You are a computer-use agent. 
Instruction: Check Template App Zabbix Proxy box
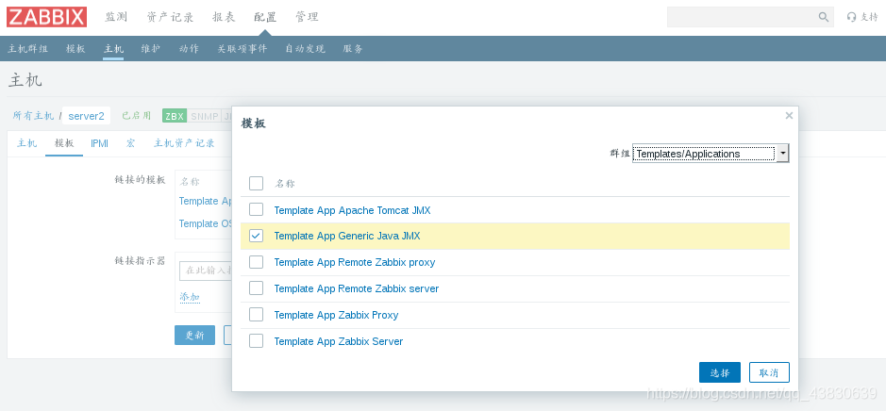[x=256, y=315]
